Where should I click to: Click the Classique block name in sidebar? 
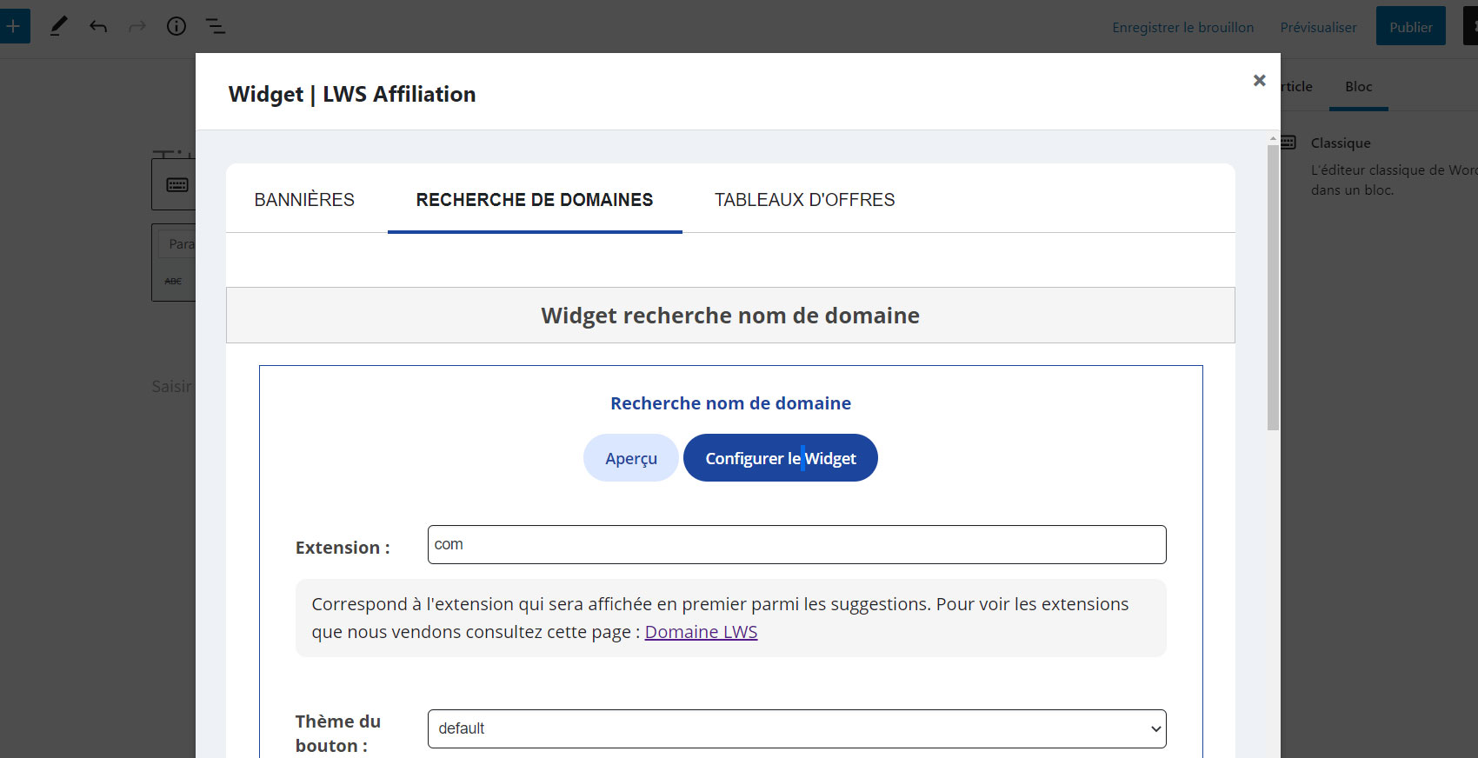pyautogui.click(x=1341, y=143)
